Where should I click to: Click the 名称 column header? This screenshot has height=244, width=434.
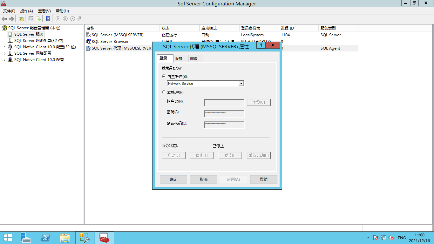click(x=122, y=28)
